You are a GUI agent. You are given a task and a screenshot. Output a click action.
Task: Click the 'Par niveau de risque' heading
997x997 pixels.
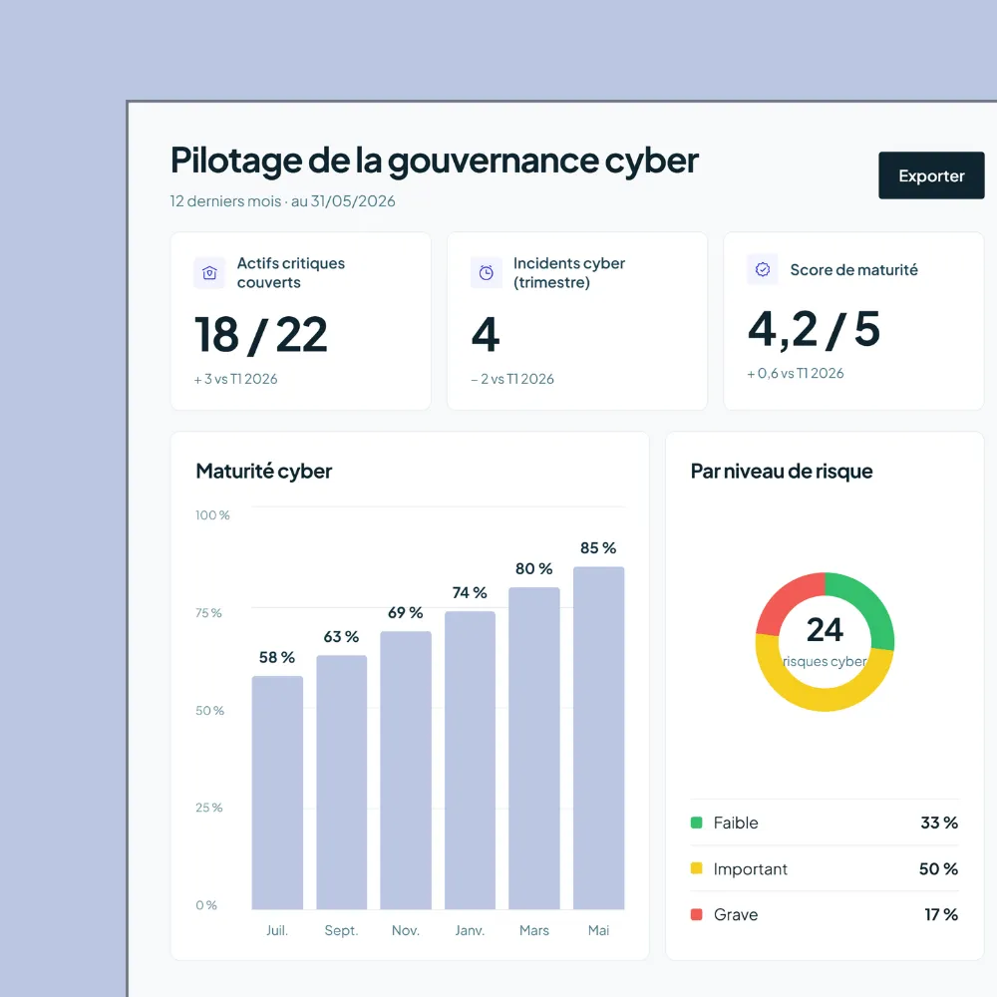[782, 472]
